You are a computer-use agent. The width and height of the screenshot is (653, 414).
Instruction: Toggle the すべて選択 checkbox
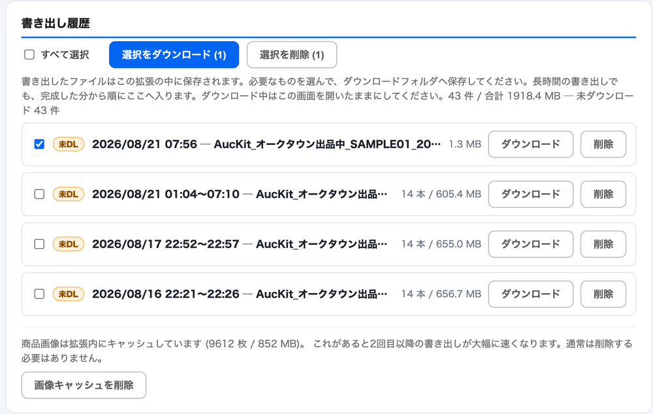coord(29,55)
